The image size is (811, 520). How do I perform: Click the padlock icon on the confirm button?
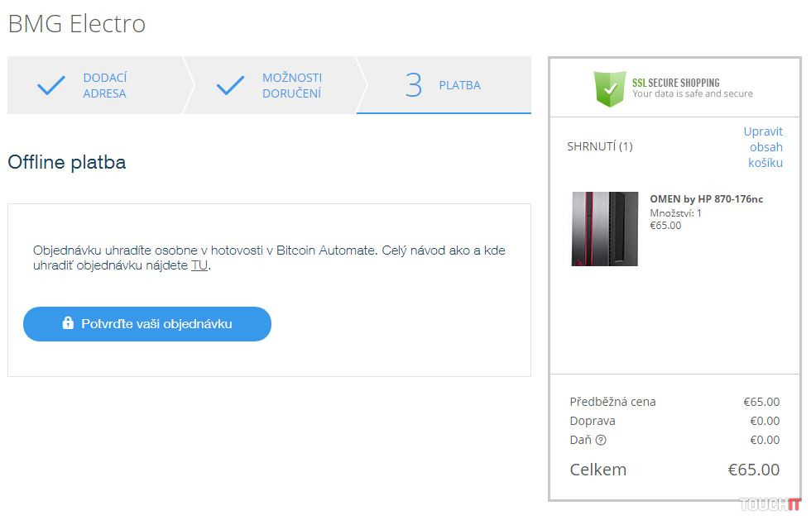click(68, 323)
